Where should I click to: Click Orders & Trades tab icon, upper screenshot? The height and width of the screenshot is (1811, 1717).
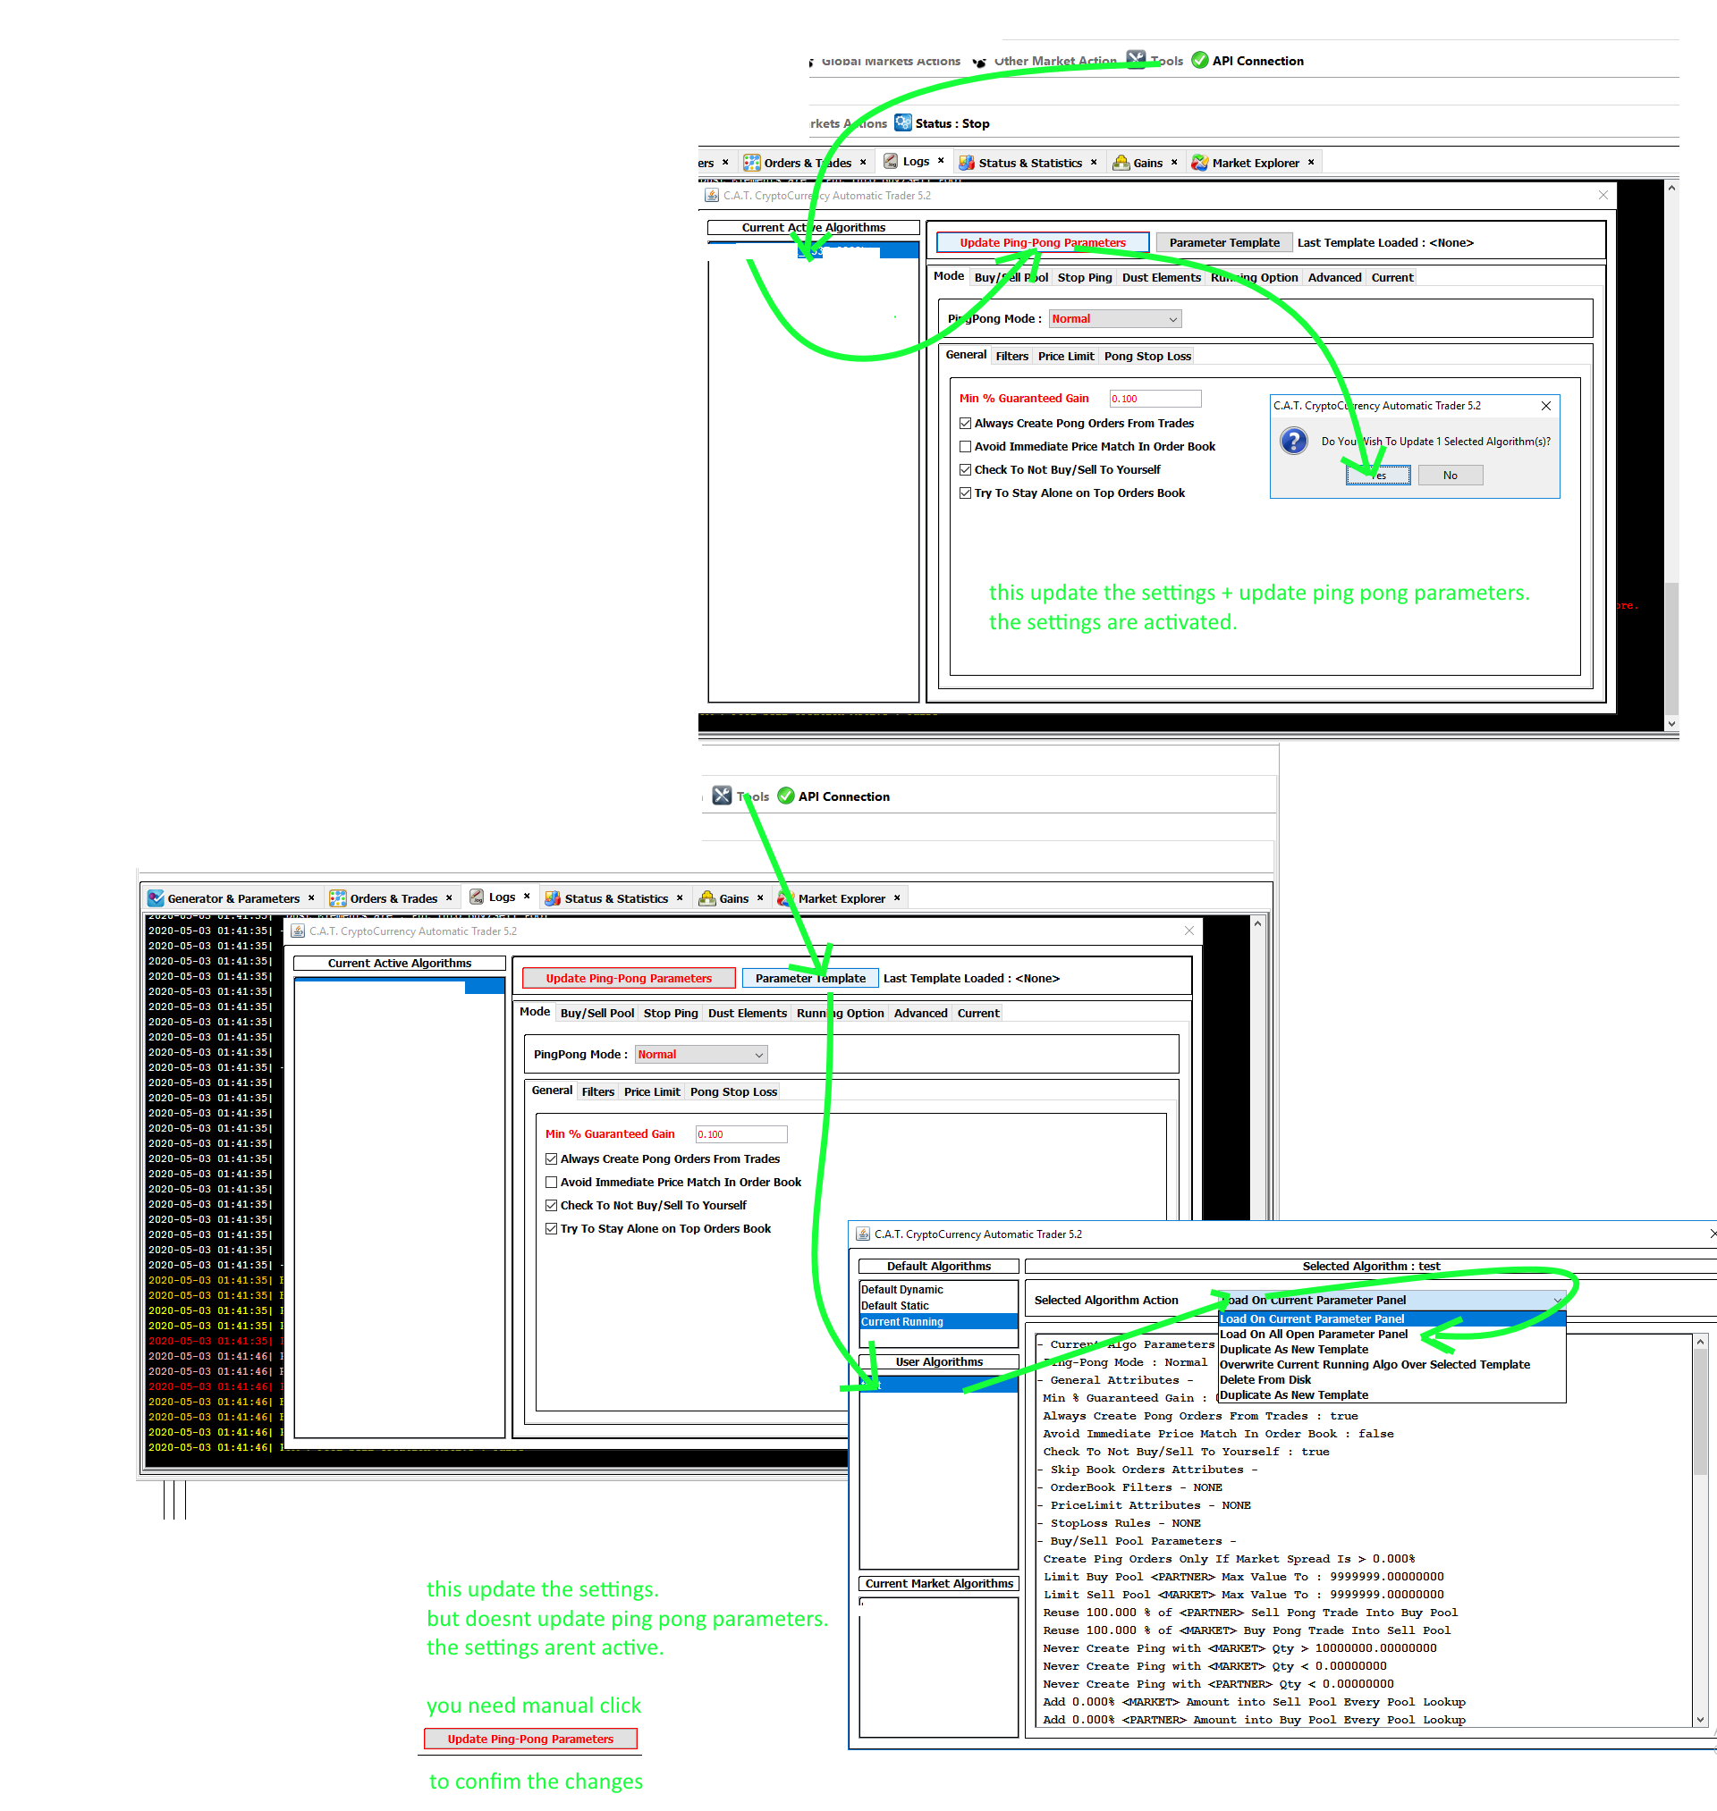point(751,163)
